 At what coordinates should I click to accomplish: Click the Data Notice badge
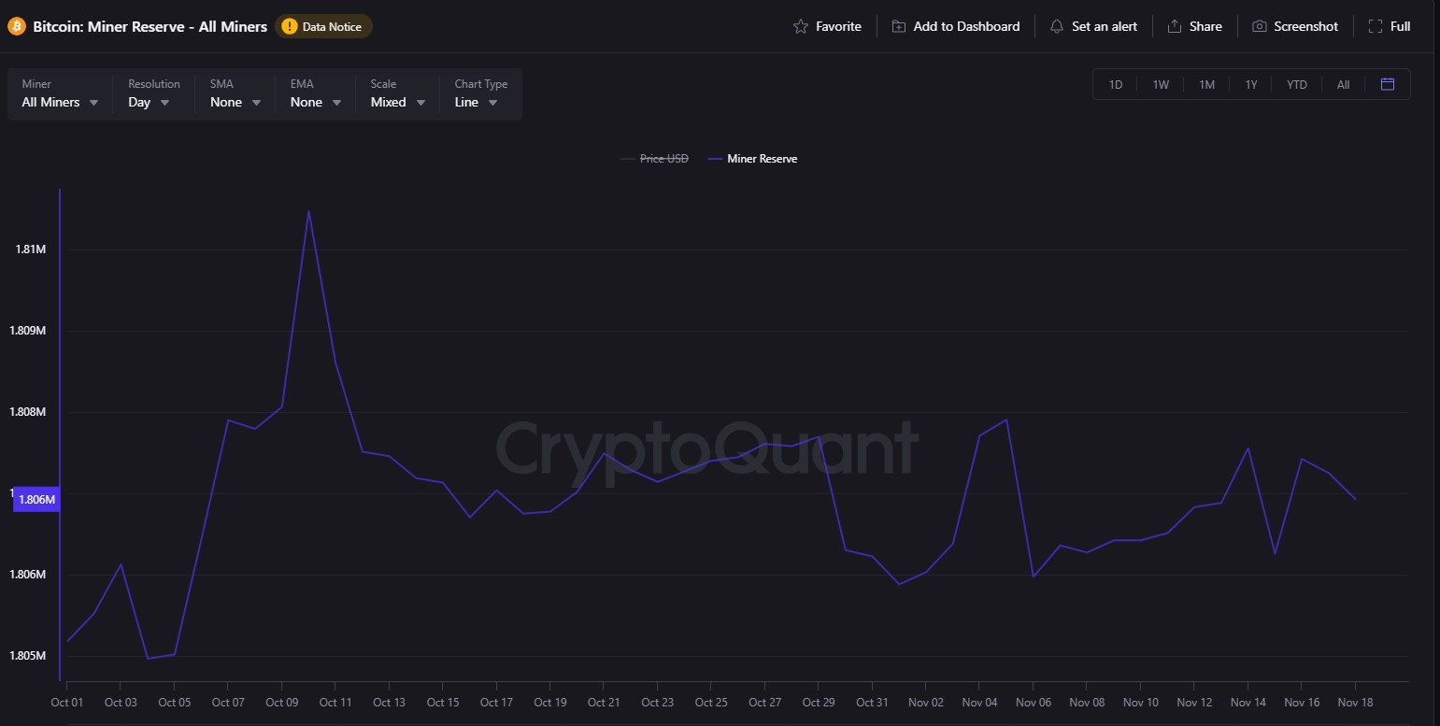323,26
